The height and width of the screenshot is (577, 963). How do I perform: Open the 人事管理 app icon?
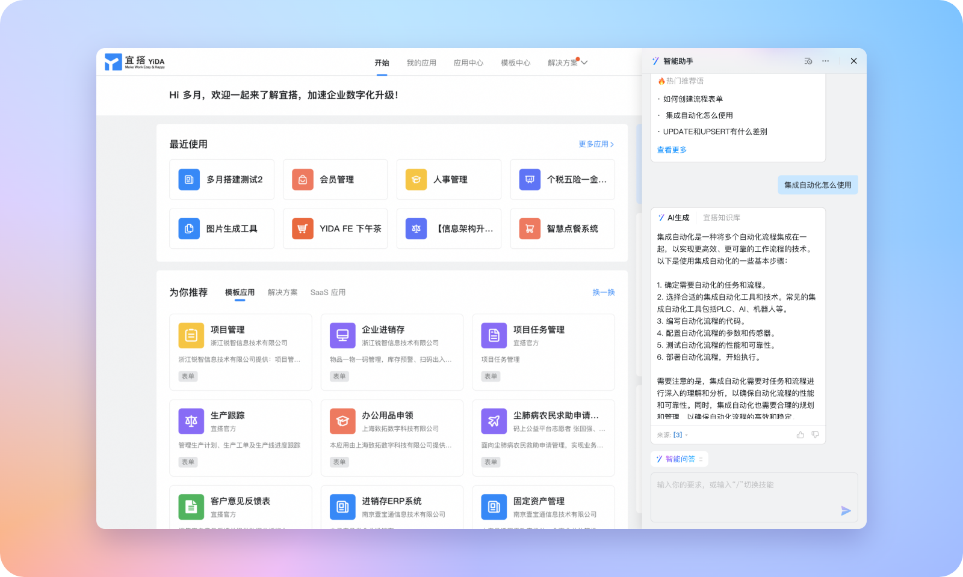coord(416,179)
